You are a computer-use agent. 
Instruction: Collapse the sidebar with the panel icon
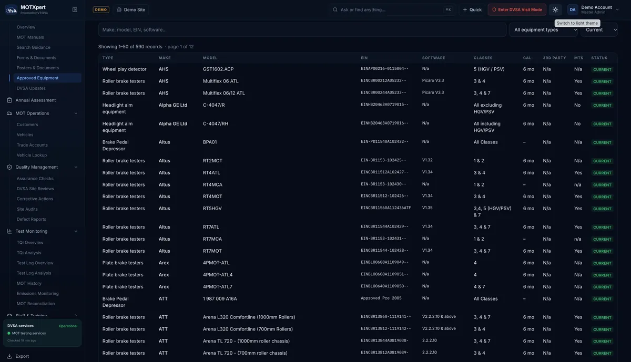pyautogui.click(x=75, y=9)
